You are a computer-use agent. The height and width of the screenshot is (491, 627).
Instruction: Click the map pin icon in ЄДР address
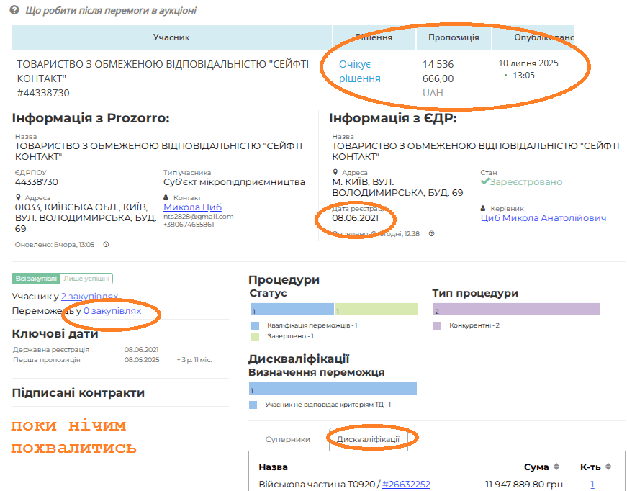335,173
